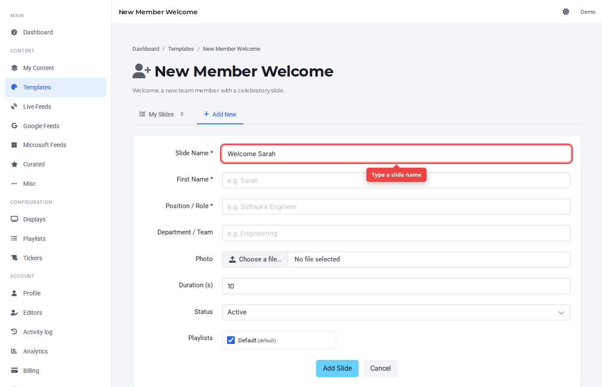This screenshot has height=387, width=602.
Task: Switch to the My Slides tab
Action: (x=162, y=114)
